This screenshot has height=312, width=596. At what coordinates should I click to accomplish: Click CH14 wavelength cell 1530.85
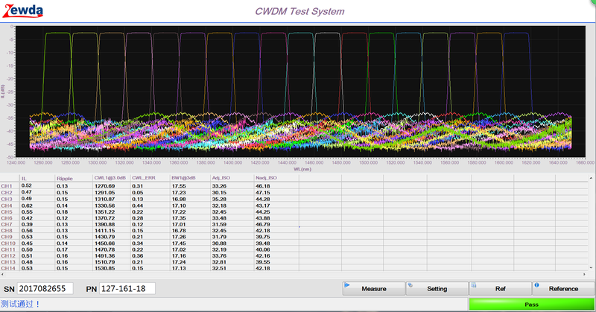(x=104, y=268)
